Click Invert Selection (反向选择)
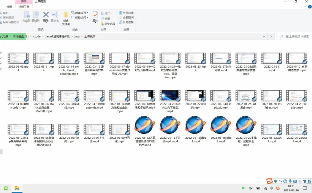 pos(126,22)
